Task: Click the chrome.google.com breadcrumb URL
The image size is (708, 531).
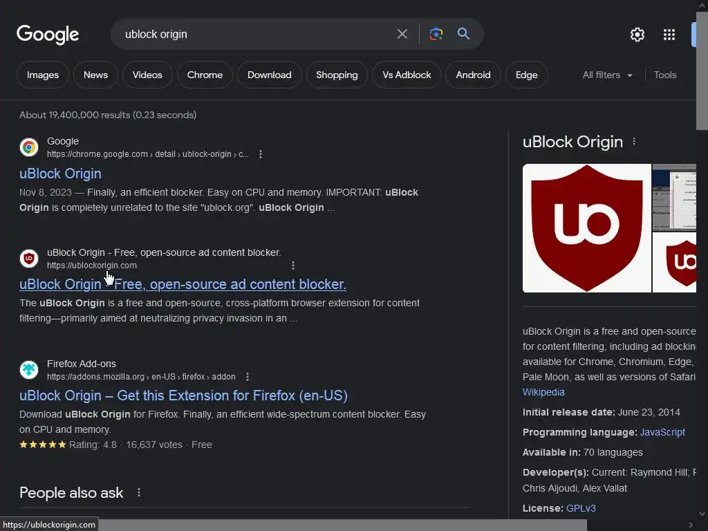Action: (x=148, y=154)
